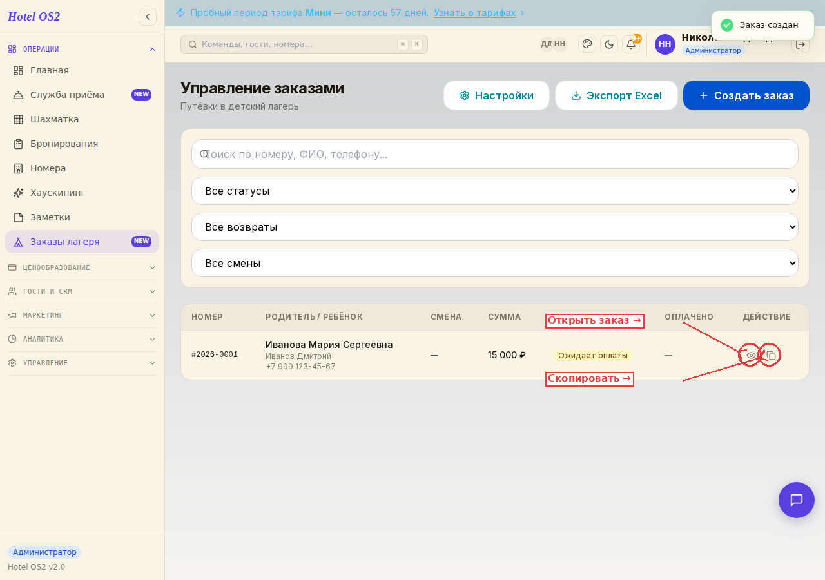825x580 pixels.
Task: Export orders via Экспорт Excel
Action: 616,95
